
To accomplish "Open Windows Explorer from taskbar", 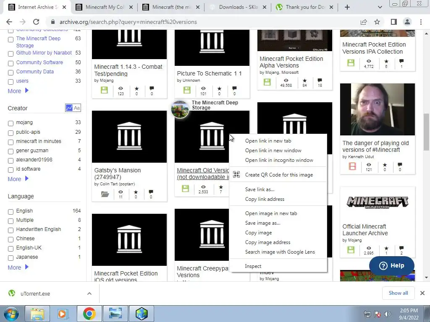I will click(37, 314).
